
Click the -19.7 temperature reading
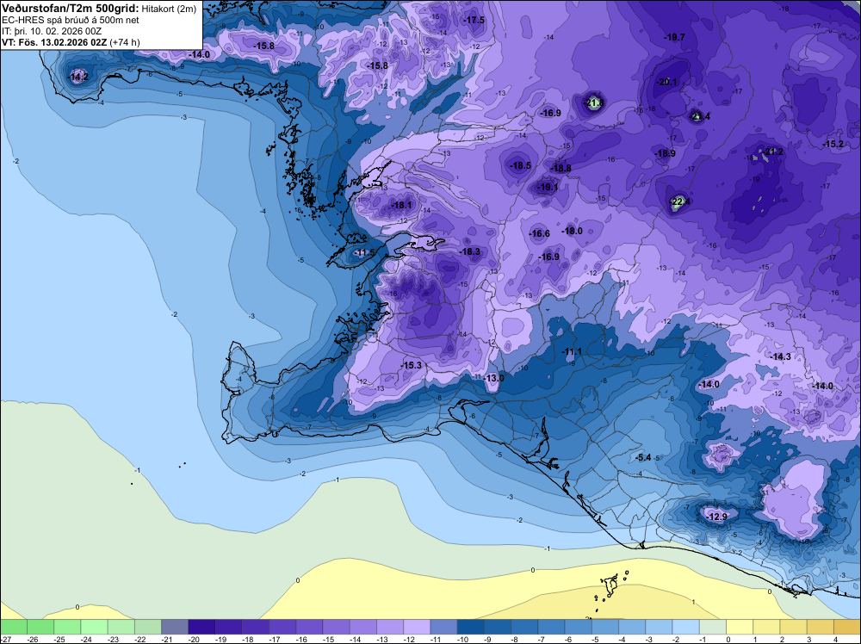(674, 37)
